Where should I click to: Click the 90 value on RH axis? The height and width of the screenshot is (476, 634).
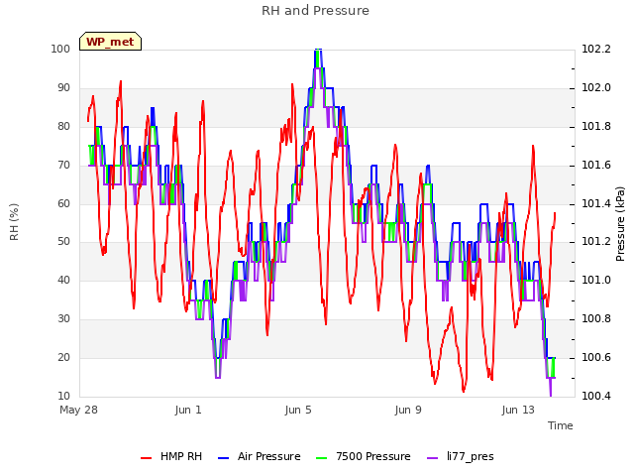pos(63,88)
